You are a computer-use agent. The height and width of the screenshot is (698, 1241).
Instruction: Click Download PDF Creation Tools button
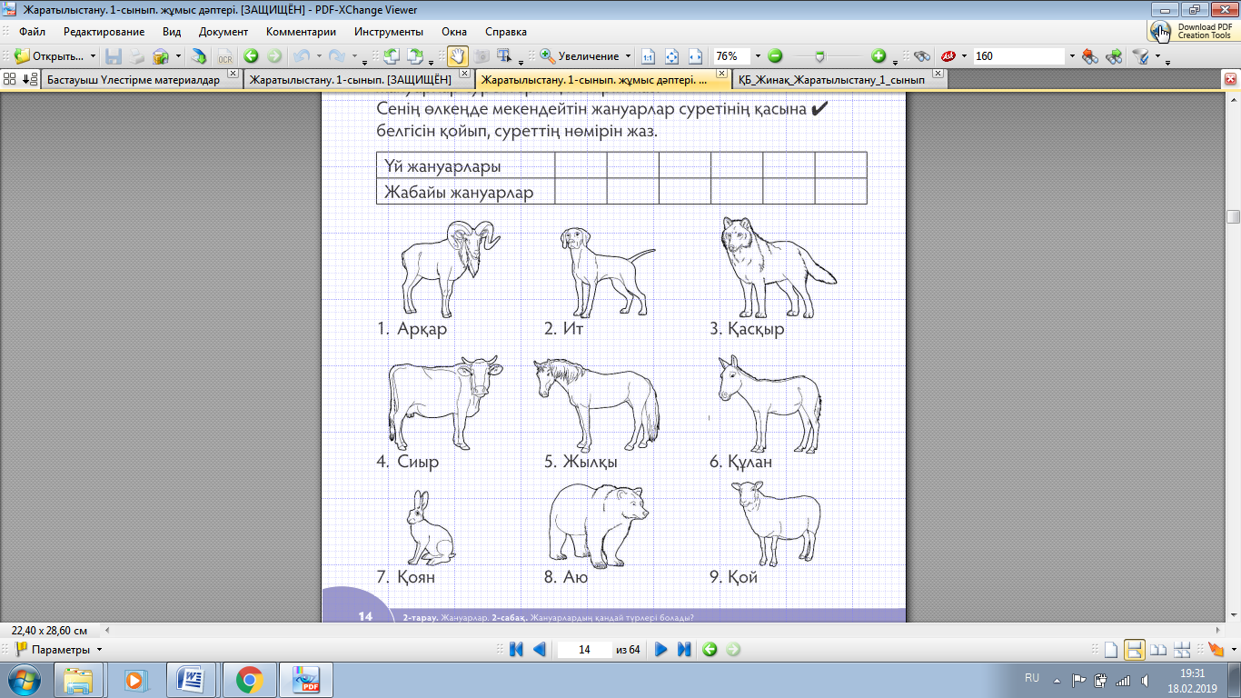click(x=1194, y=31)
